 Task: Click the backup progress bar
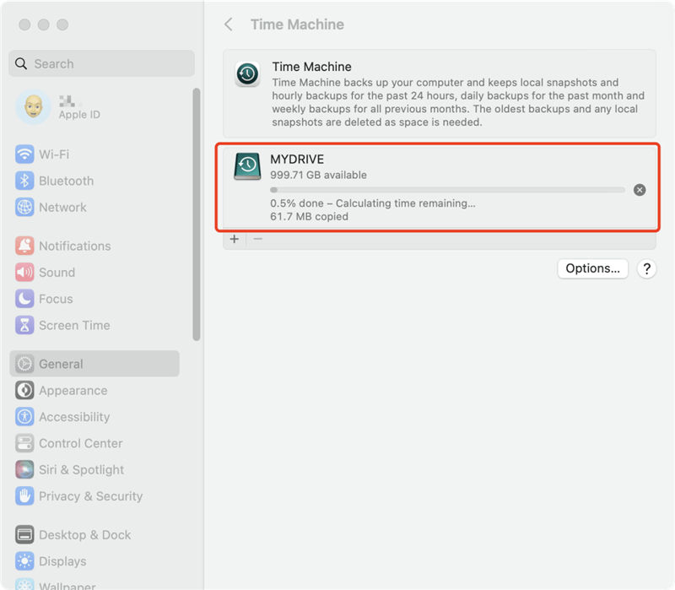(447, 189)
